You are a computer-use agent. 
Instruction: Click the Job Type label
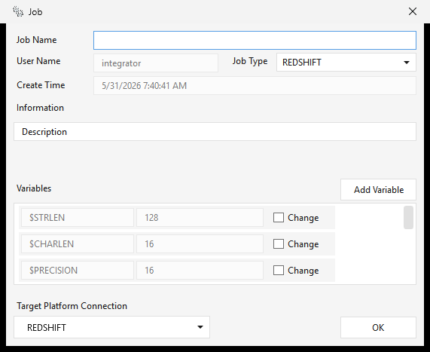[x=250, y=61]
